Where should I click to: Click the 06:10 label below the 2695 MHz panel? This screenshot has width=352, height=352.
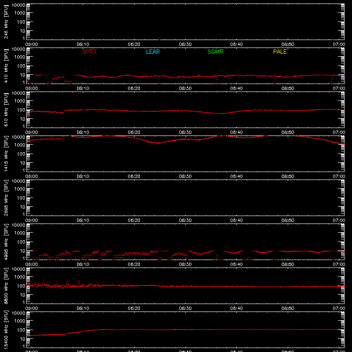(x=83, y=220)
